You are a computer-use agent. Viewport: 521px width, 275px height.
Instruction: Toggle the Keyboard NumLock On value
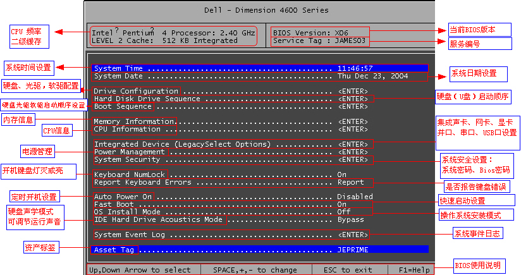coord(342,174)
